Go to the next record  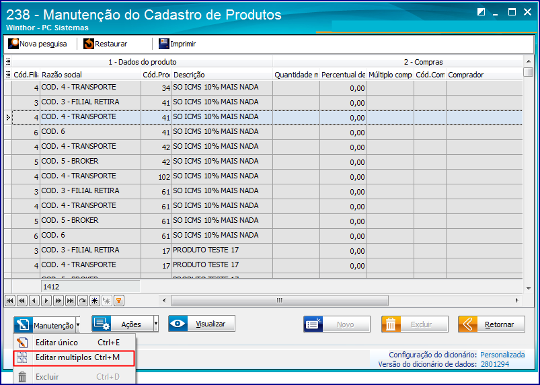click(46, 301)
